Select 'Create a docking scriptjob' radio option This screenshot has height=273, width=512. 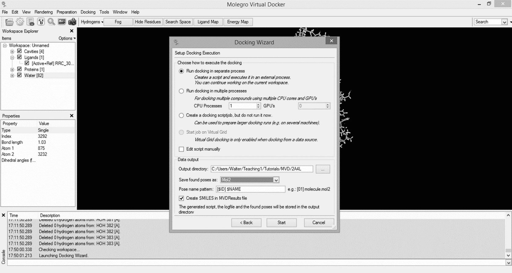tap(181, 115)
